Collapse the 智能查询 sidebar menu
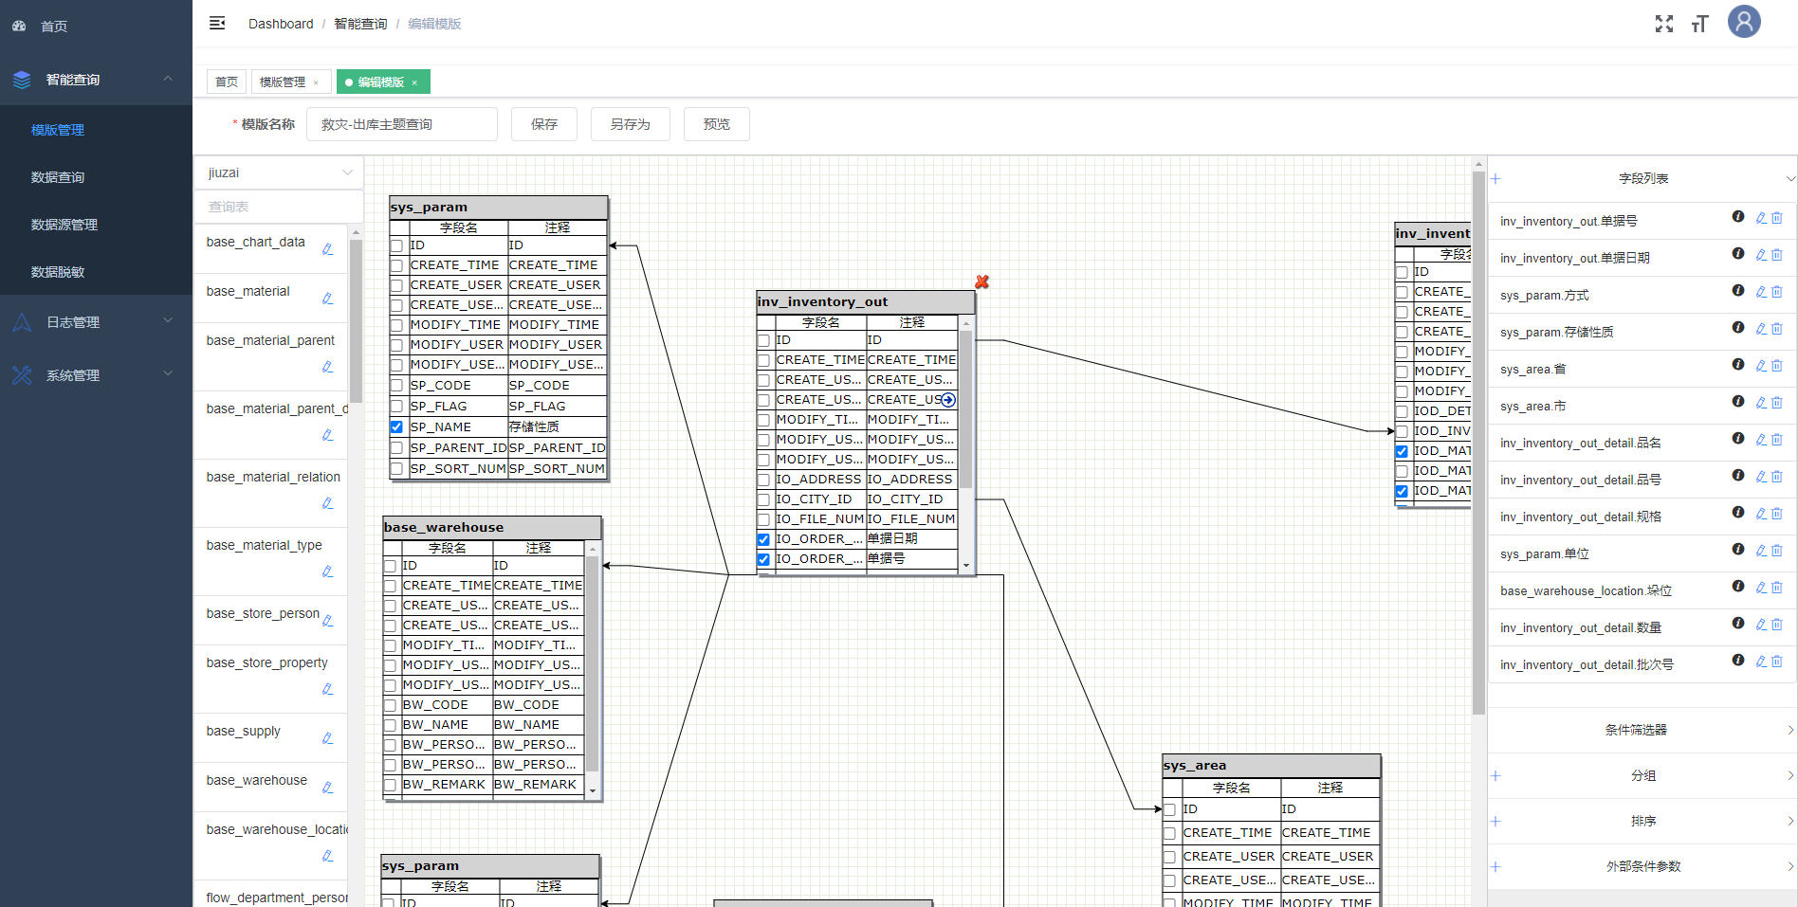This screenshot has width=1798, height=907. (96, 80)
